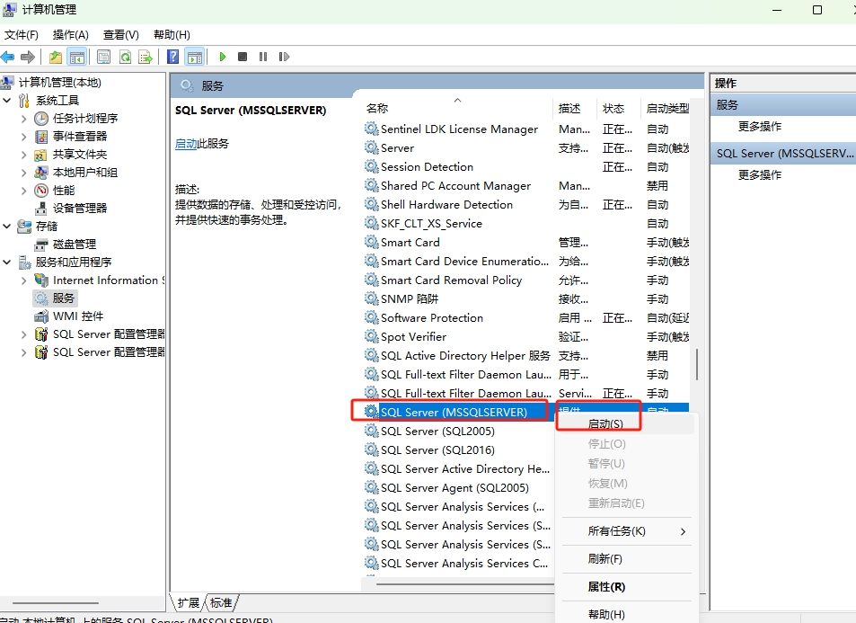Collapse the 系统工具 tree node
Image resolution: width=856 pixels, height=623 pixels.
tap(7, 101)
